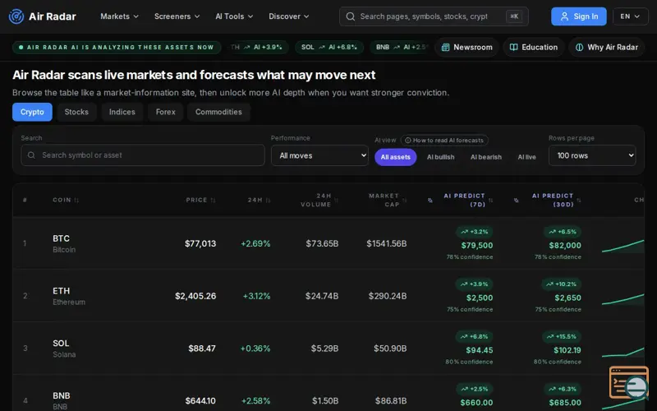Open the AI Tools dropdown menu
The width and height of the screenshot is (657, 411).
[x=234, y=16]
